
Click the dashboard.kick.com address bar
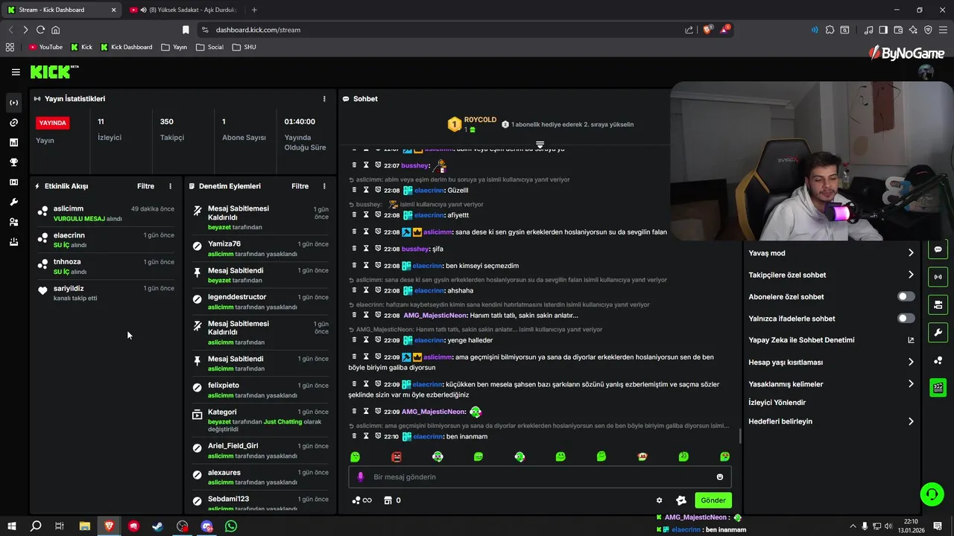click(x=440, y=30)
